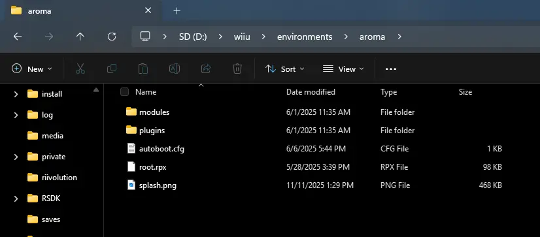540x237 pixels.
Task: Click the Paste clipboard icon
Action: [143, 69]
